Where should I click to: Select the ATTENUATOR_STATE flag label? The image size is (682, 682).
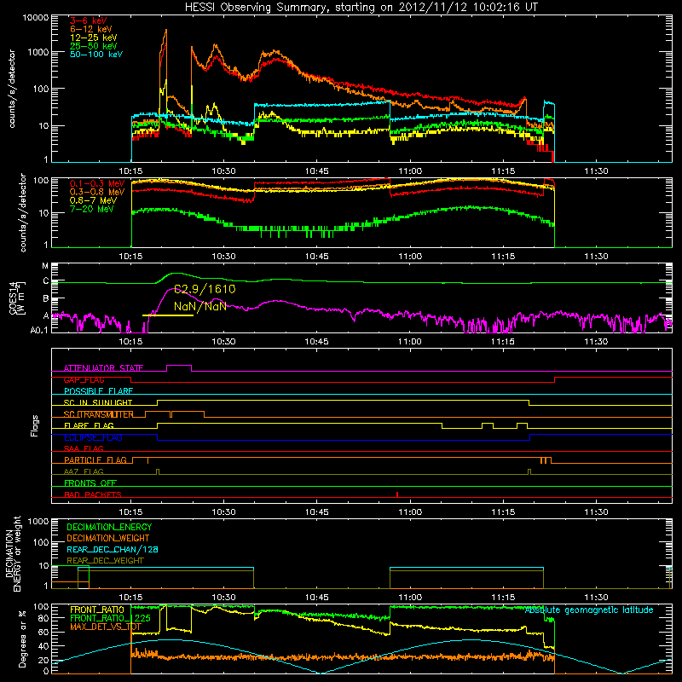coord(103,368)
